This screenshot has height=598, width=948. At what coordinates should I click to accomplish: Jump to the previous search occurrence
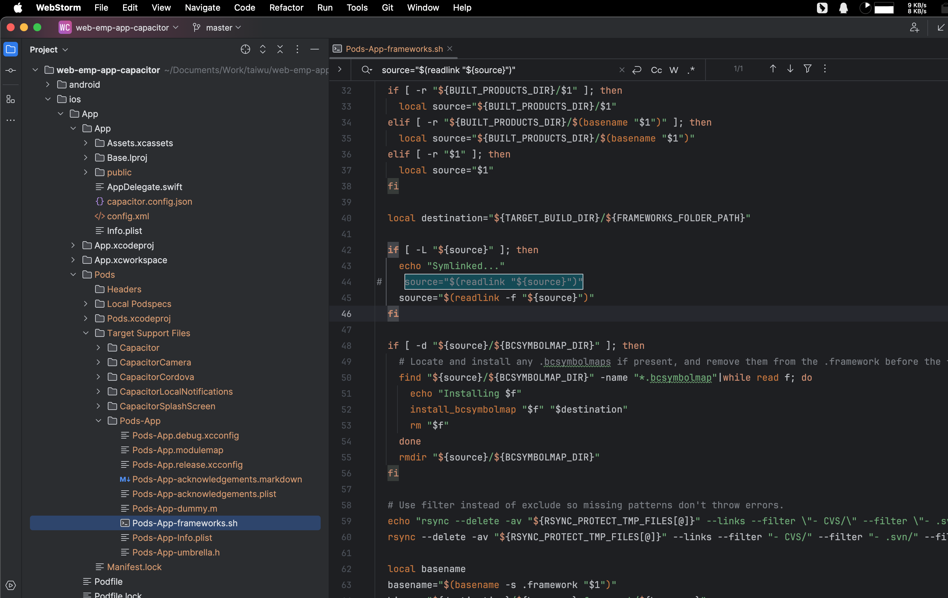click(773, 69)
